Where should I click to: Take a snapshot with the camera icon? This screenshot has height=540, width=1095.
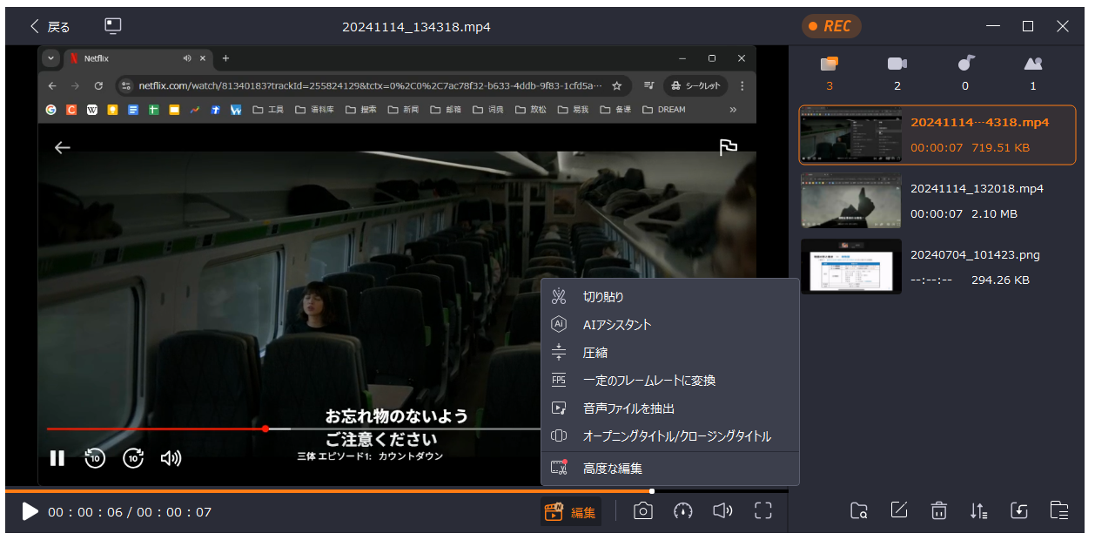[x=642, y=511]
